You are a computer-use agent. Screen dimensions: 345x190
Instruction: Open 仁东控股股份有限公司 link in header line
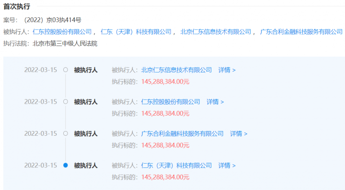62,32
